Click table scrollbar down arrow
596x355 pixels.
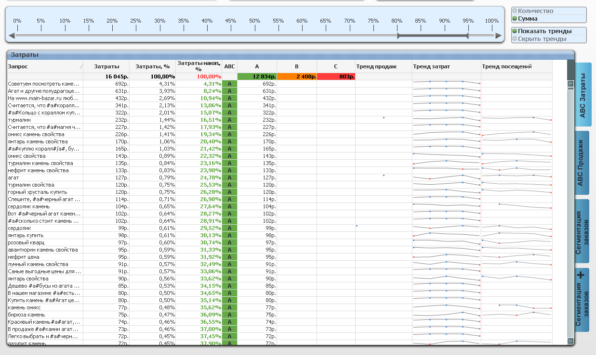(570, 341)
